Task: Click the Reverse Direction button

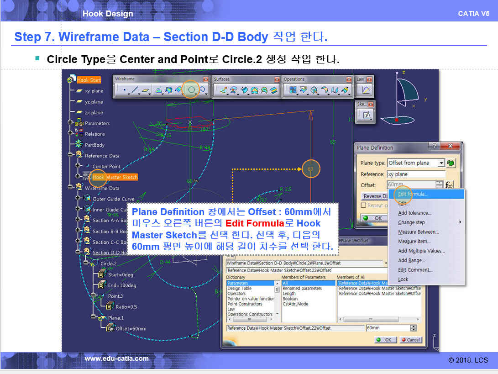Action: pyautogui.click(x=376, y=196)
